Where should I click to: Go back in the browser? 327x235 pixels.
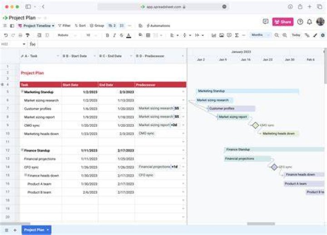43,7
